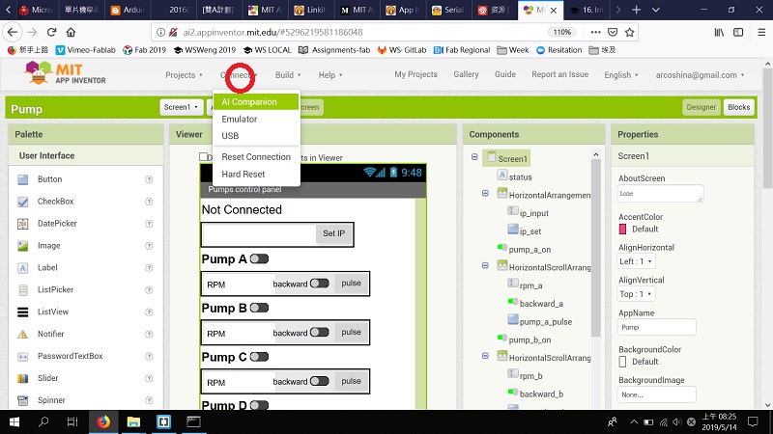Select Image icon in Palette
Screen dimensions: 773x434
(22, 246)
